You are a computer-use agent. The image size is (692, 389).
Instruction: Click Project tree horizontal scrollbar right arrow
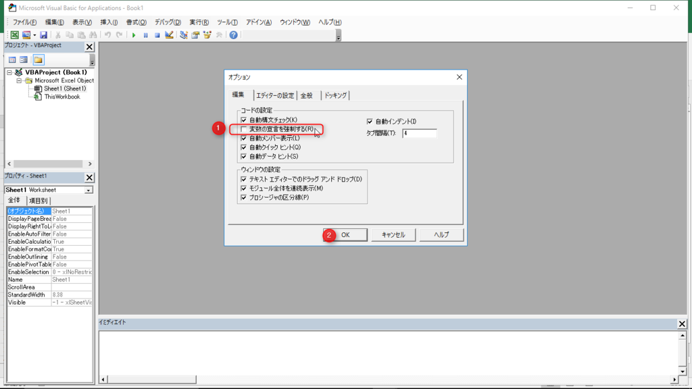[x=90, y=163]
